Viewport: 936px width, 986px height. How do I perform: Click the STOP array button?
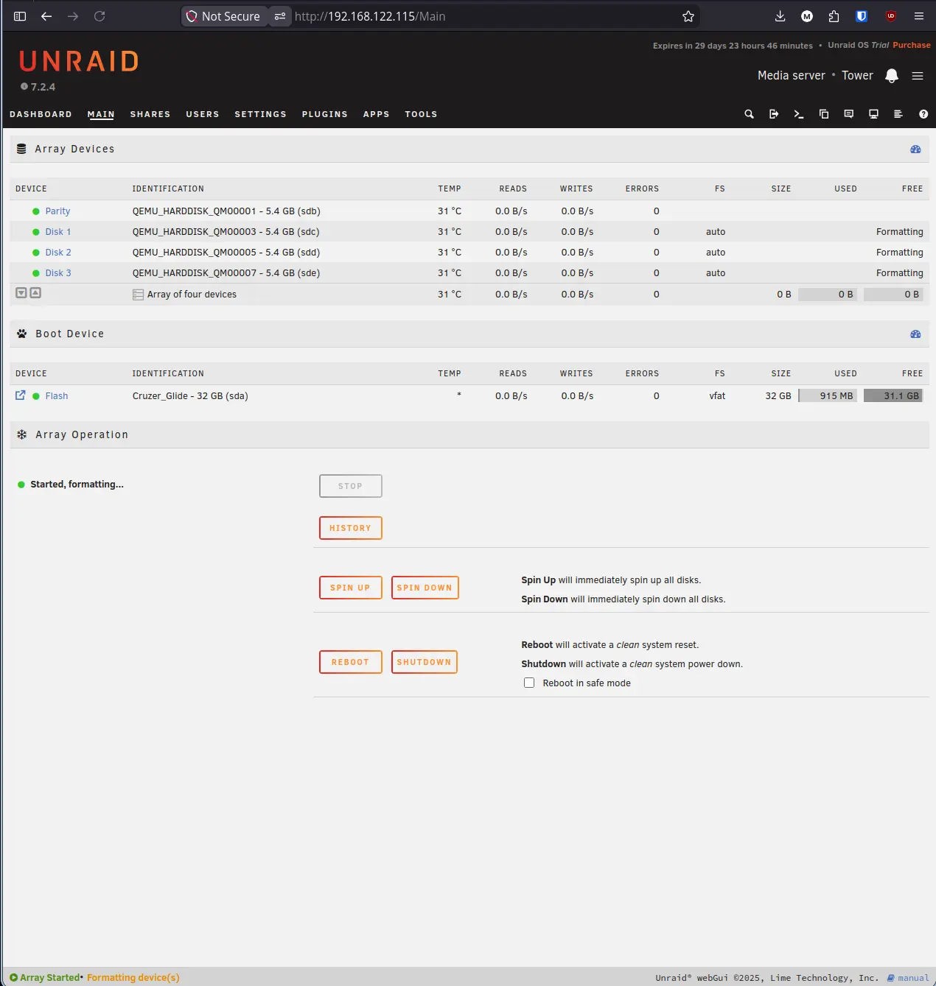[x=351, y=486]
